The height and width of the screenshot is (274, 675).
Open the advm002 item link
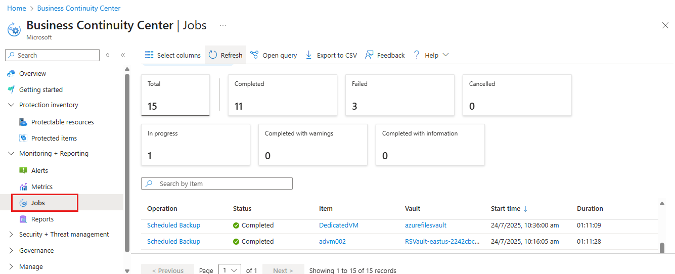click(332, 242)
